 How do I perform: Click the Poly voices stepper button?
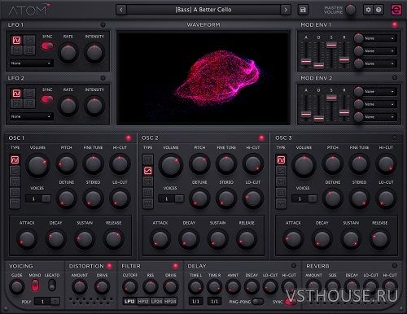55,302
